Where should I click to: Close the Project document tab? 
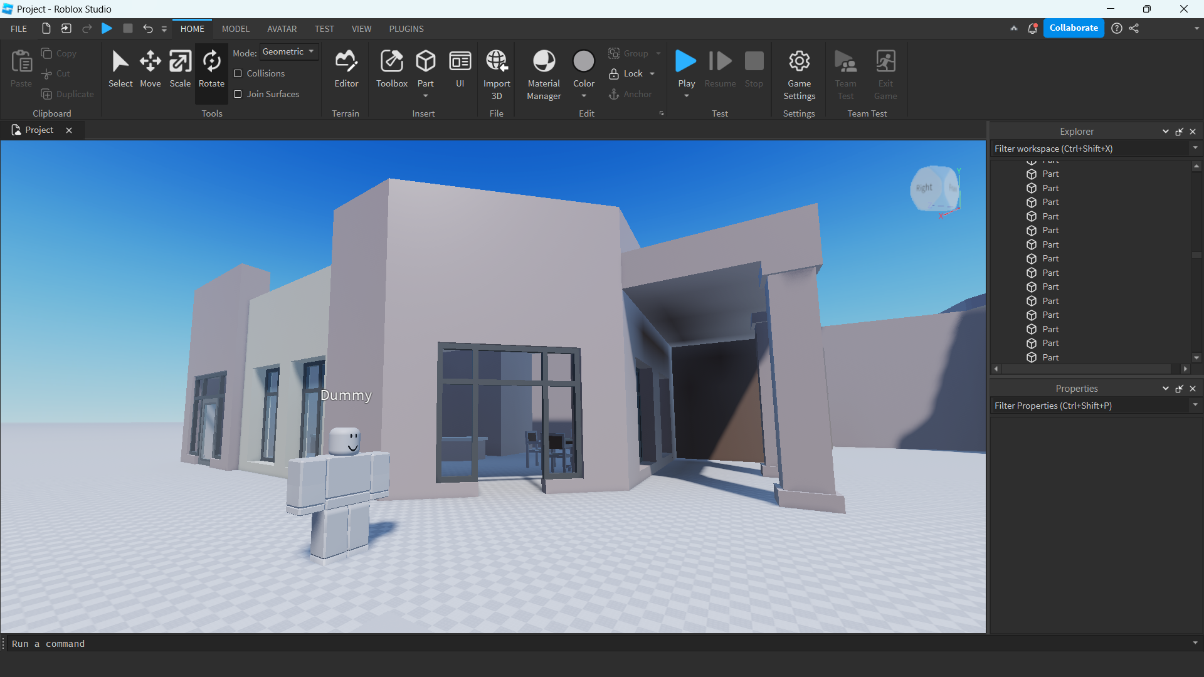click(x=69, y=130)
